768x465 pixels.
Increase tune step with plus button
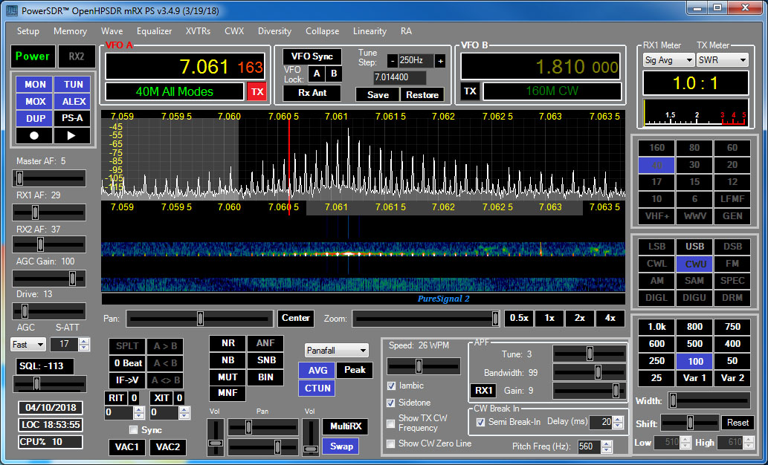click(x=440, y=61)
